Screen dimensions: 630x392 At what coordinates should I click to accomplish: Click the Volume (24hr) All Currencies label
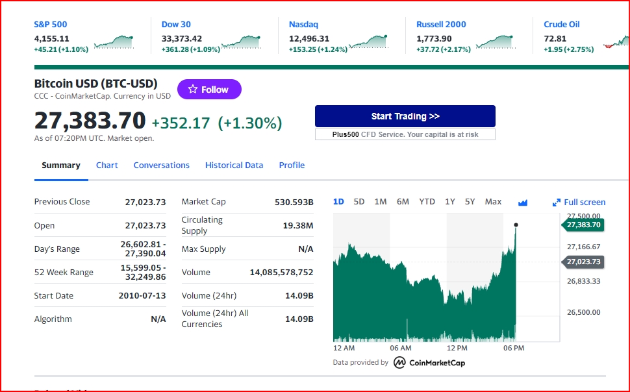pos(215,319)
